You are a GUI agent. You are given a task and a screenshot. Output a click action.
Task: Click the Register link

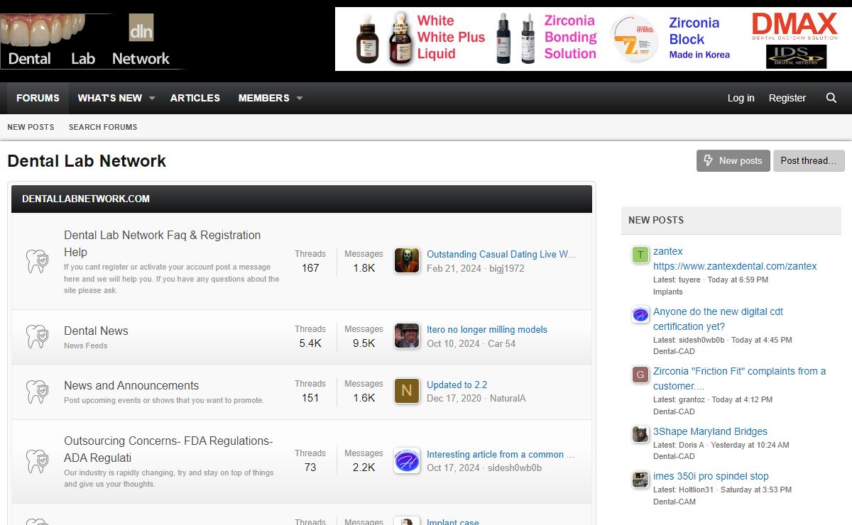[787, 98]
